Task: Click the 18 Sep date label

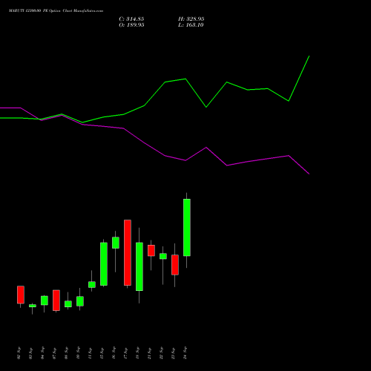Action: tap(138, 353)
